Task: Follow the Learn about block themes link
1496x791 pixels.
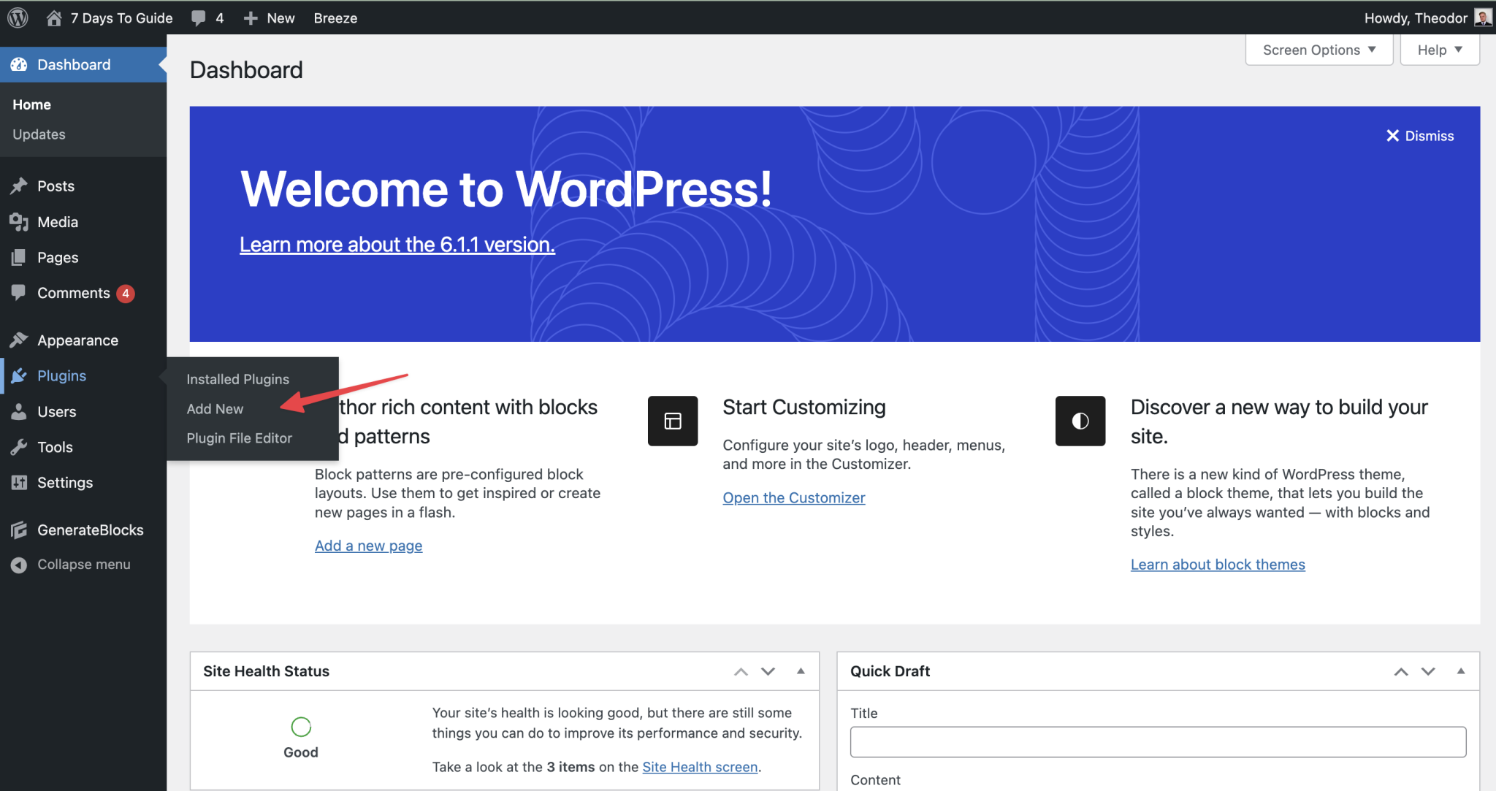Action: coord(1217,565)
